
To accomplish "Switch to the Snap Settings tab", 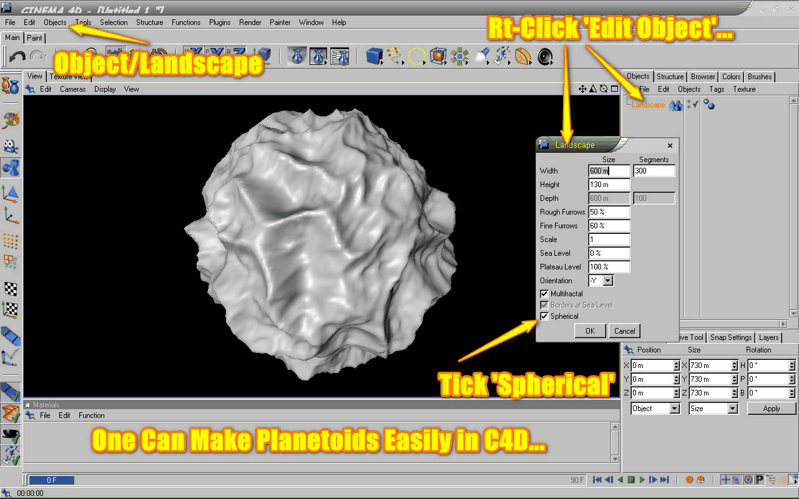I will [x=730, y=337].
